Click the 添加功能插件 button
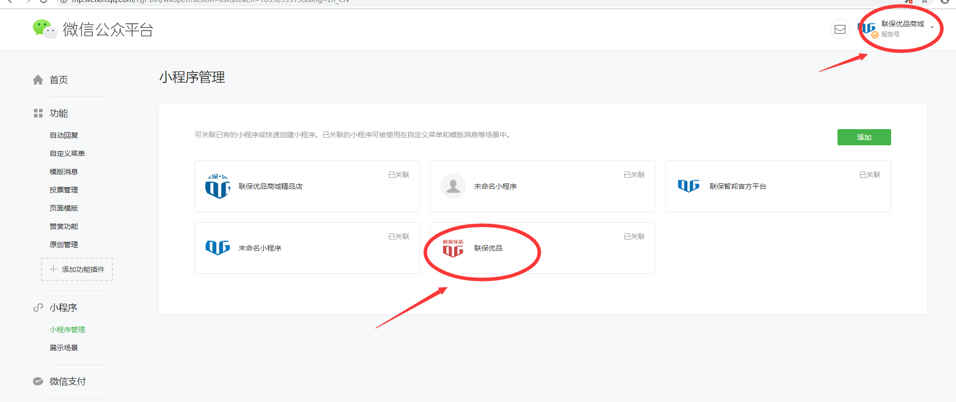 (x=77, y=269)
